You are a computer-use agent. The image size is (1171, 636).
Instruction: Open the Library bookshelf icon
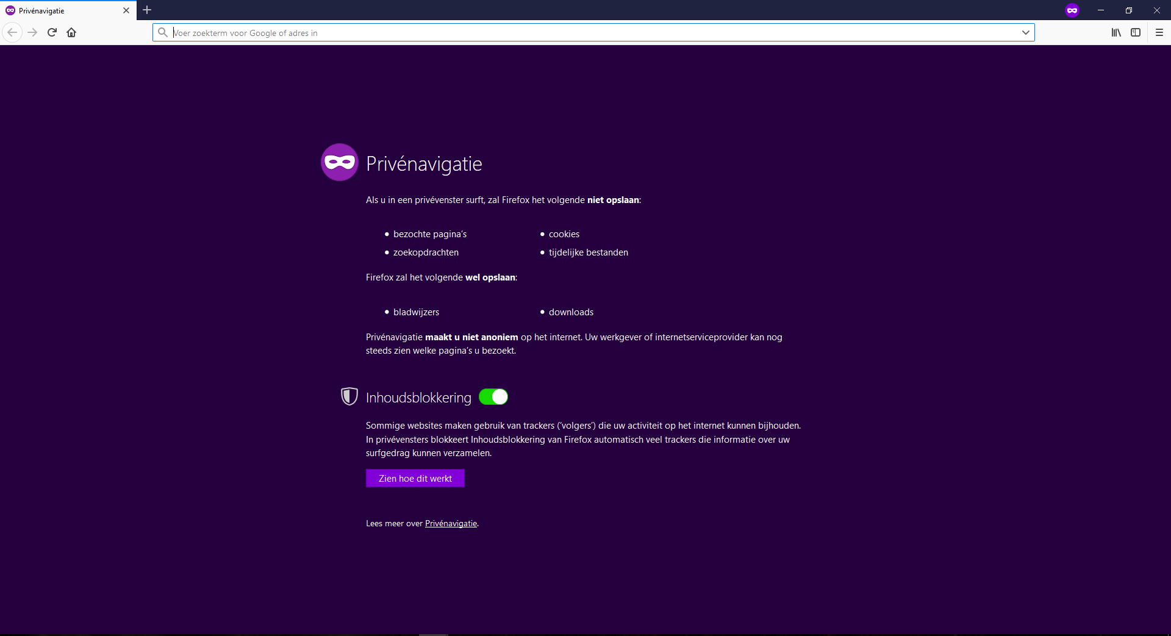[x=1116, y=32]
